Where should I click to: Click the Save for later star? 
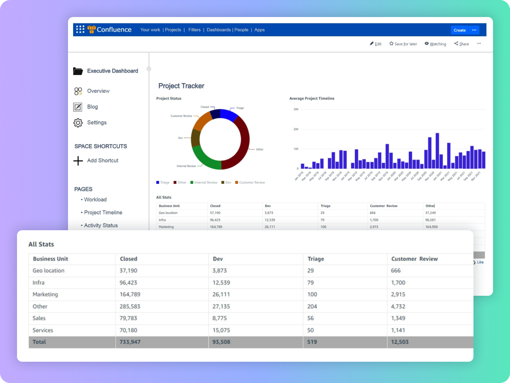click(x=391, y=43)
